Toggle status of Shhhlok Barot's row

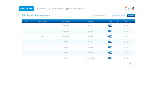click(x=110, y=58)
